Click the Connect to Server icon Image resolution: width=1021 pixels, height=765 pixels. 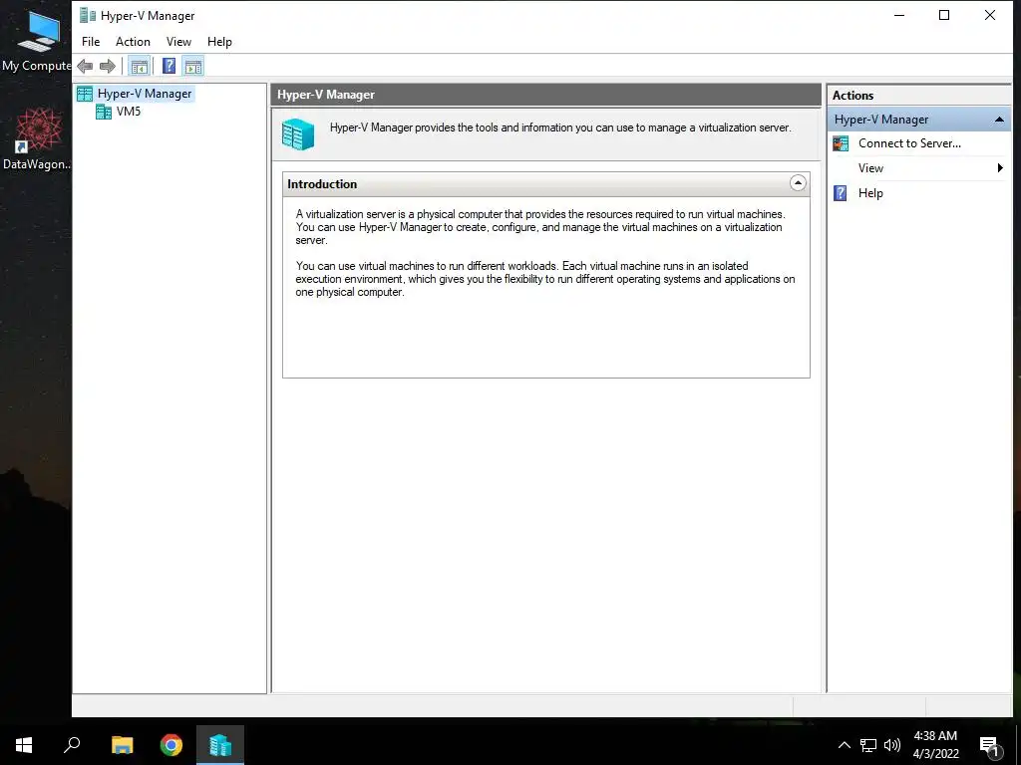(x=841, y=143)
